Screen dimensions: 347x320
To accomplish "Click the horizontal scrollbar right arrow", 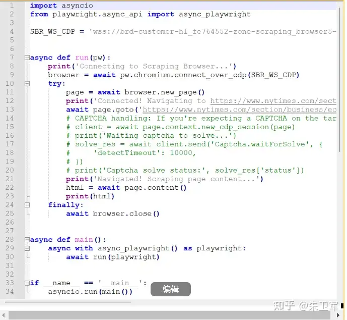I will pyautogui.click(x=338, y=315).
